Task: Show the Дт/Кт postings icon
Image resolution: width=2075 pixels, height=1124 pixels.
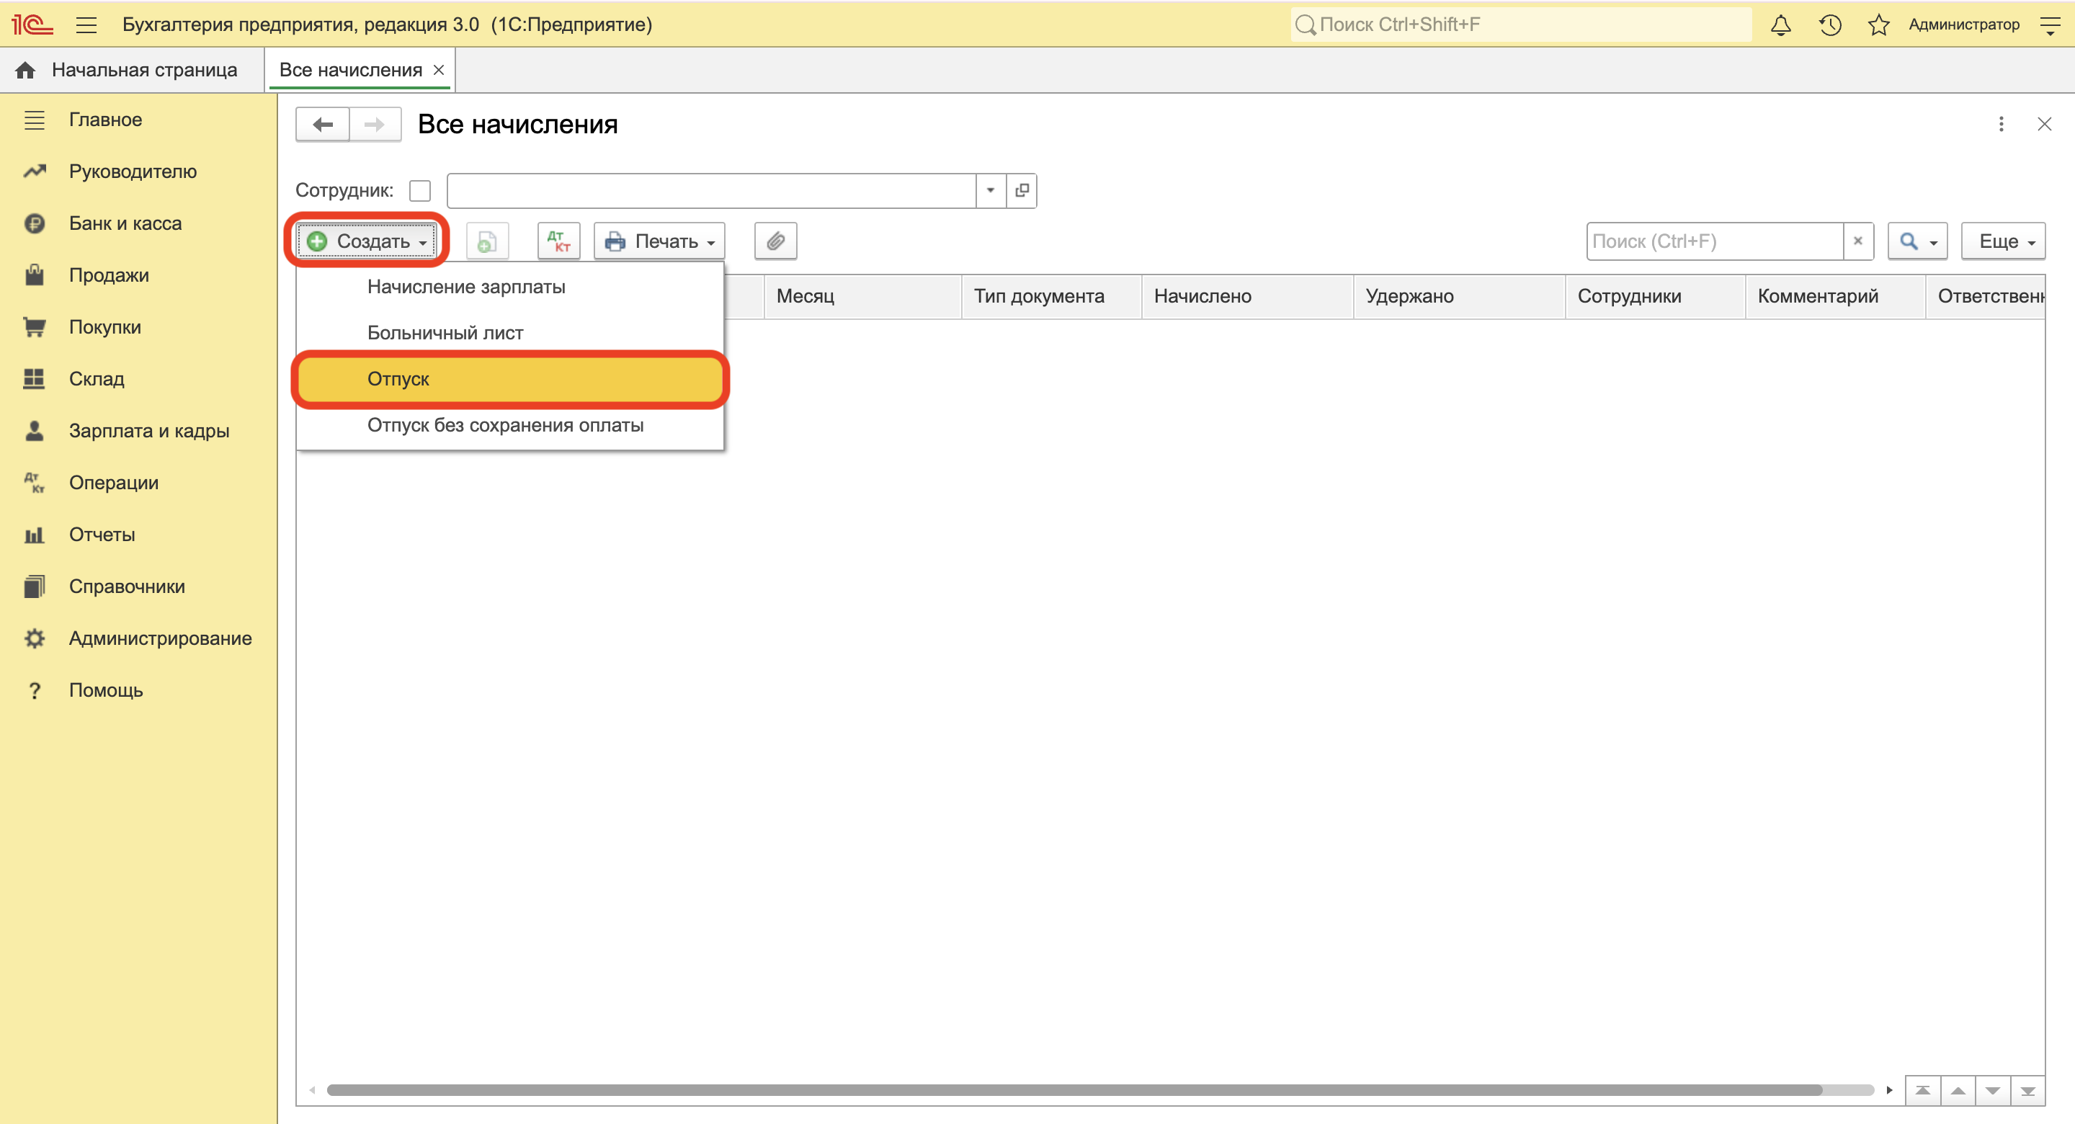Action: 559,241
